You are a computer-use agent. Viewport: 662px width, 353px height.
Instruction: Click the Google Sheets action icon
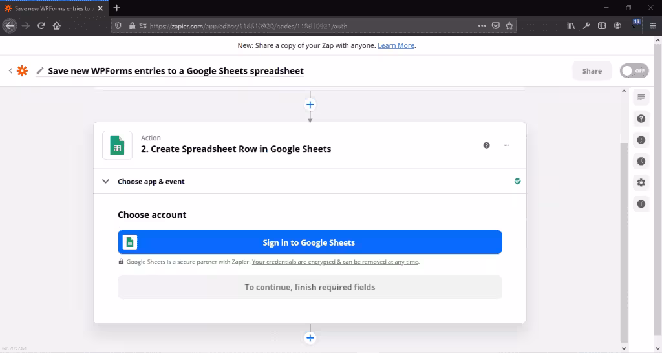(x=118, y=145)
